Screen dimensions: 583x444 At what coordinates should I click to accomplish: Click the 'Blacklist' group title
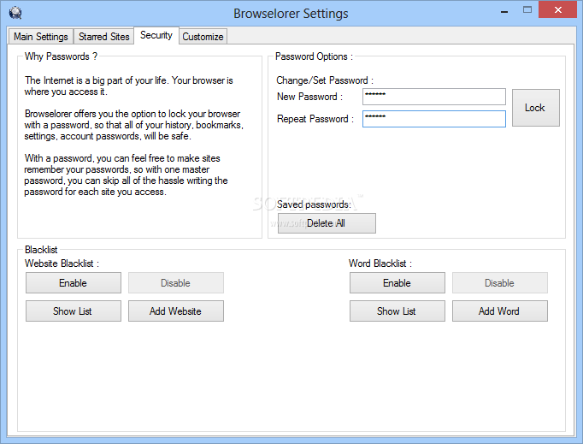pyautogui.click(x=41, y=250)
